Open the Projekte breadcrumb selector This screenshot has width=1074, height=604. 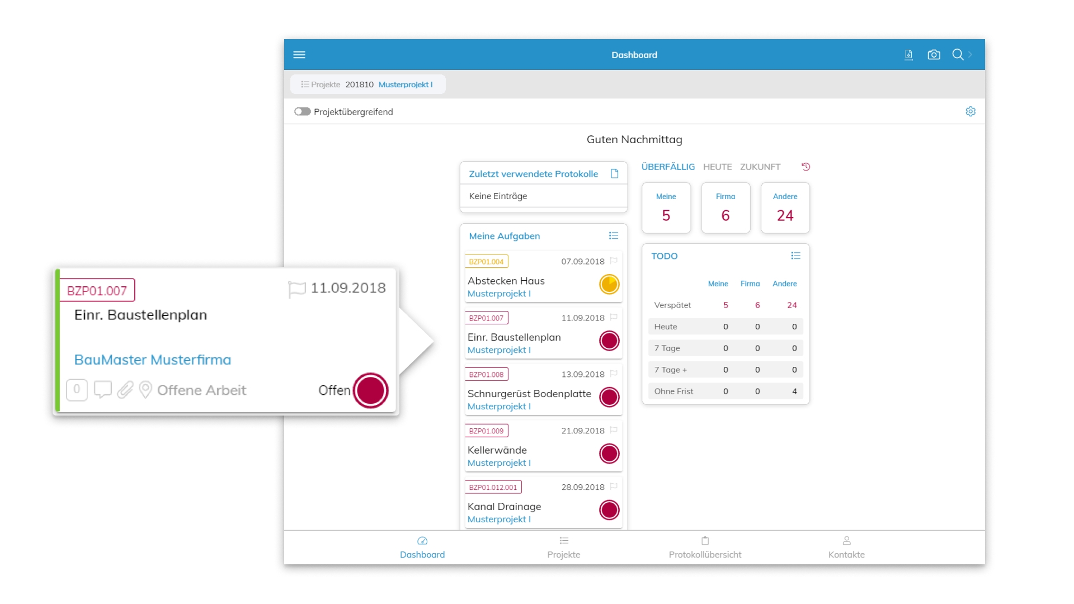pos(321,84)
